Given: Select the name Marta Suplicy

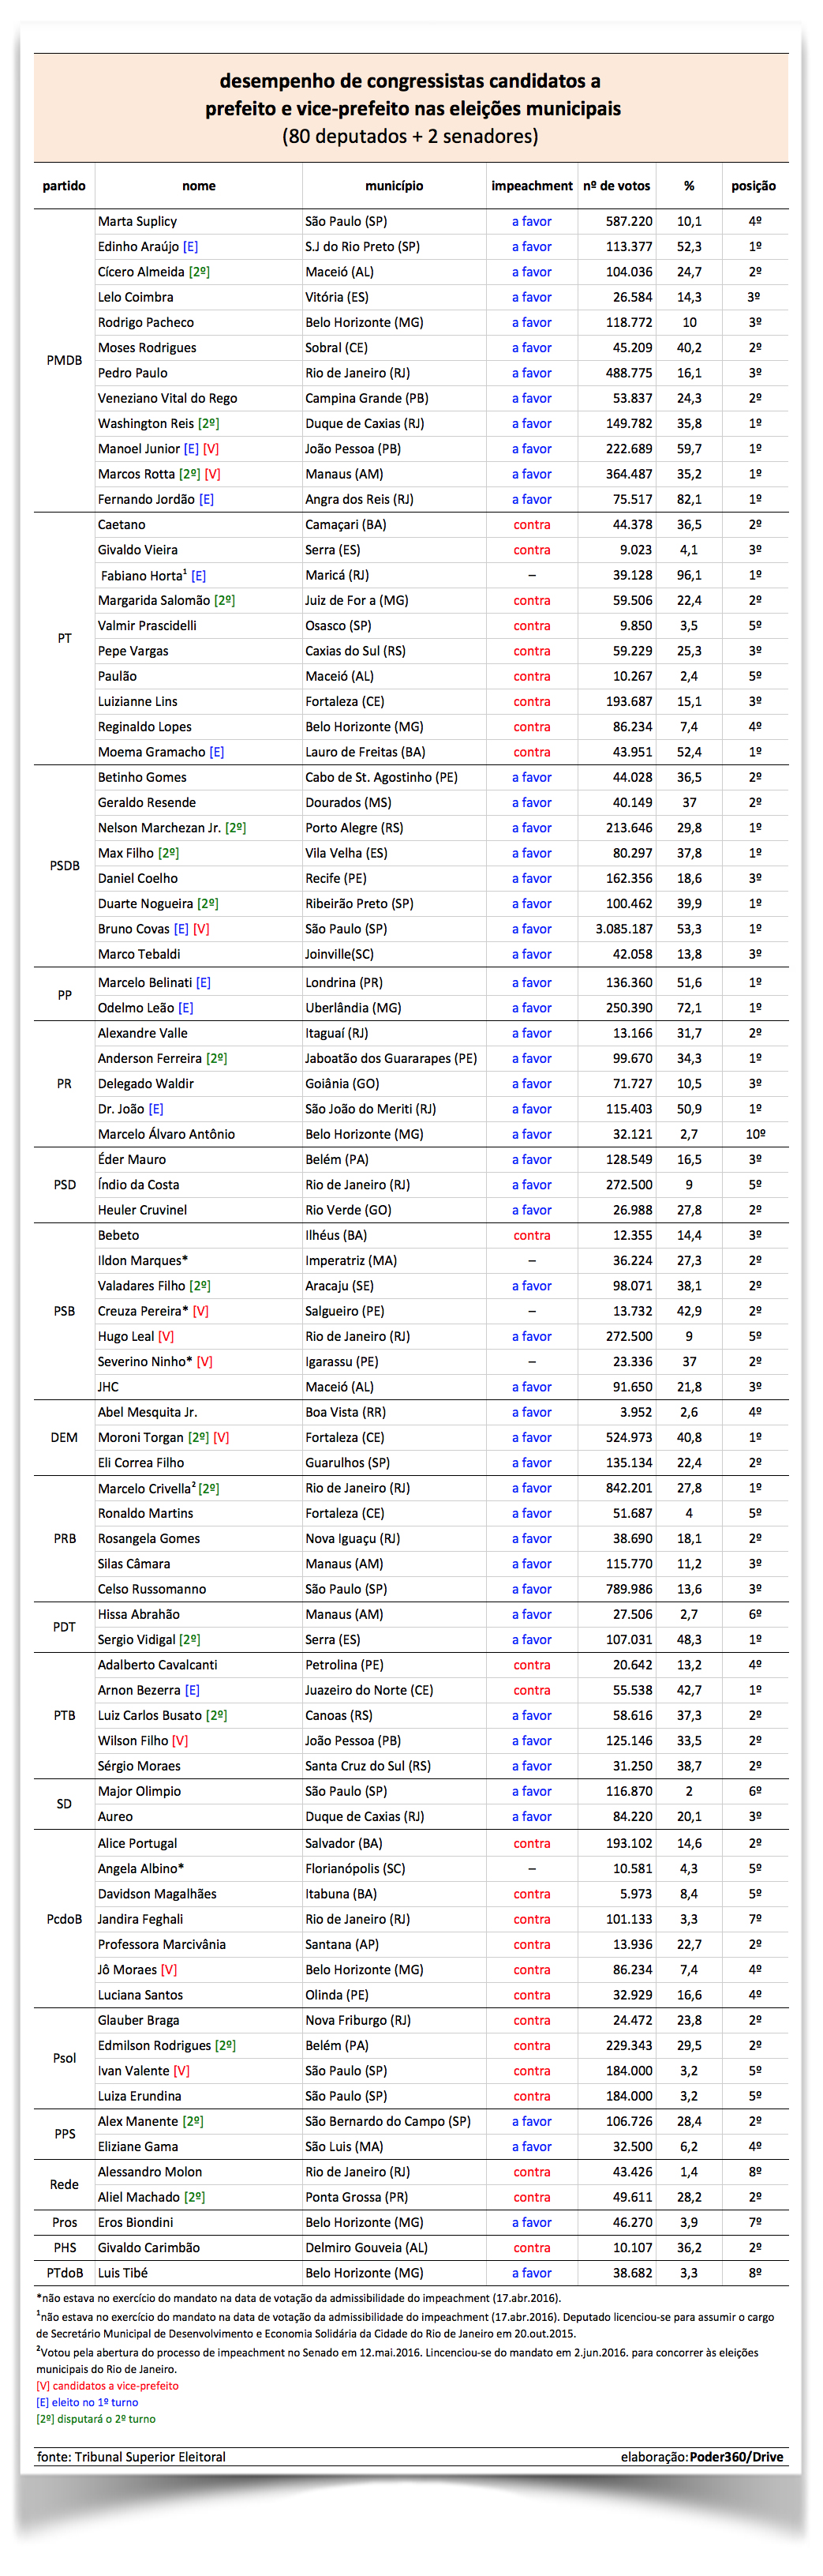Looking at the screenshot, I should click(137, 222).
